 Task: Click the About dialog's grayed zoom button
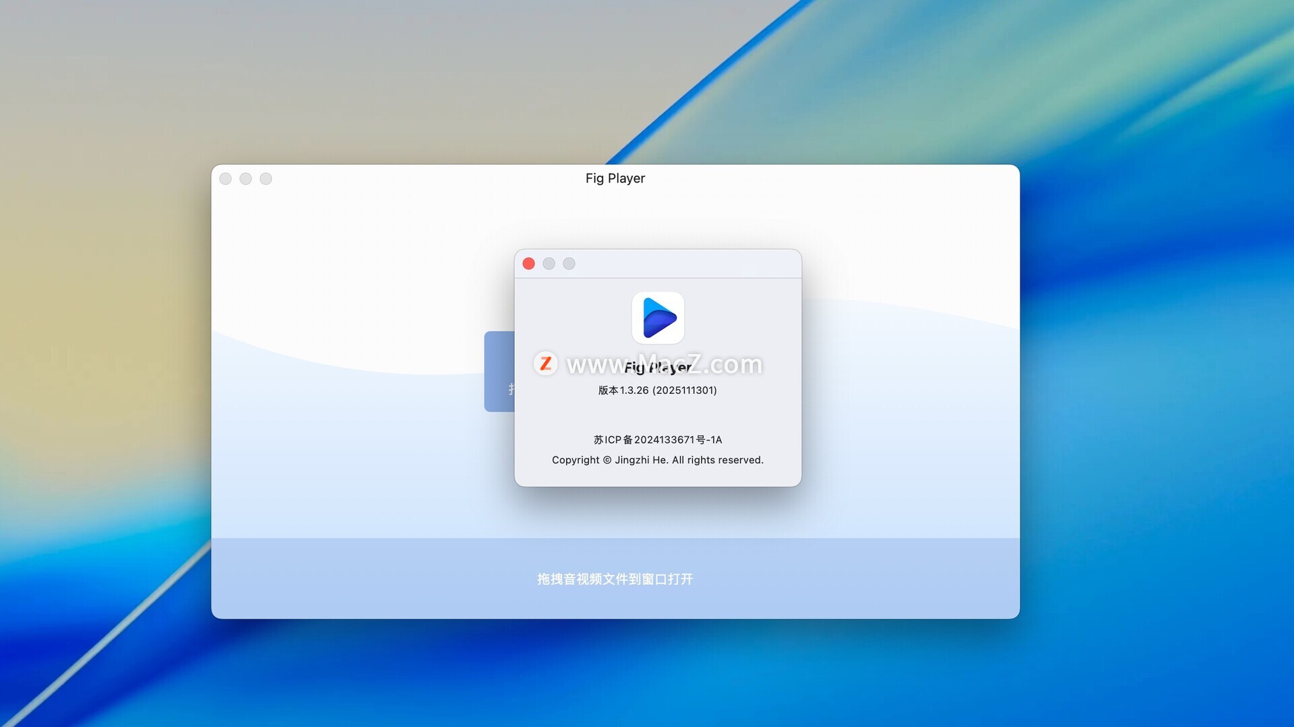click(x=569, y=264)
